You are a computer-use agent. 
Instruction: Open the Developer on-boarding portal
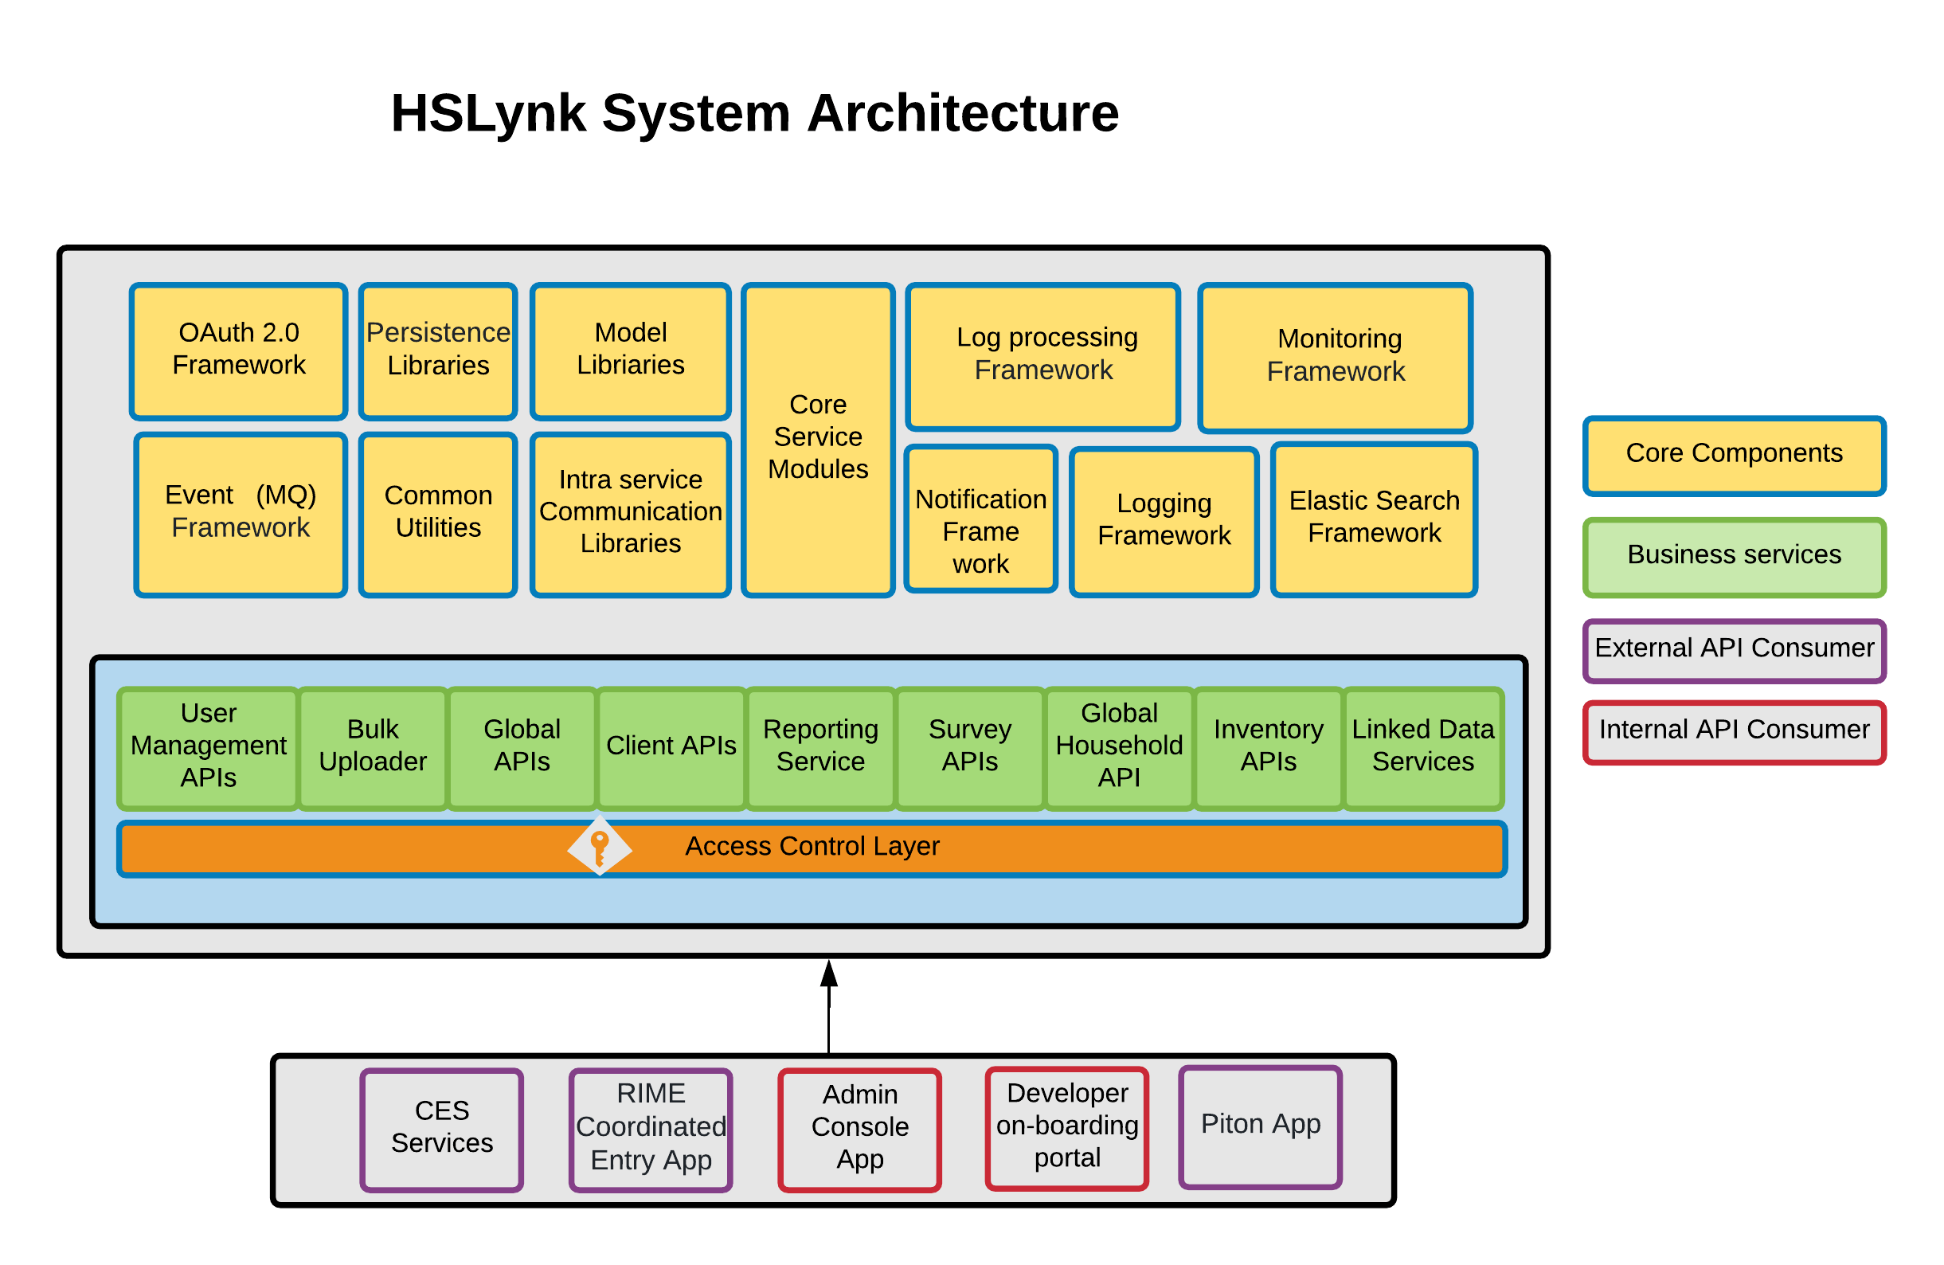[1066, 1128]
